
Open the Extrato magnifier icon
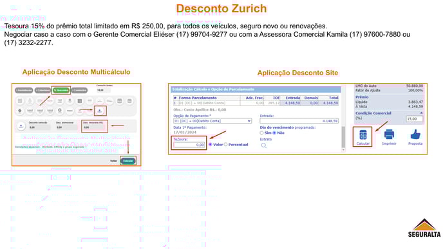coord(263,145)
